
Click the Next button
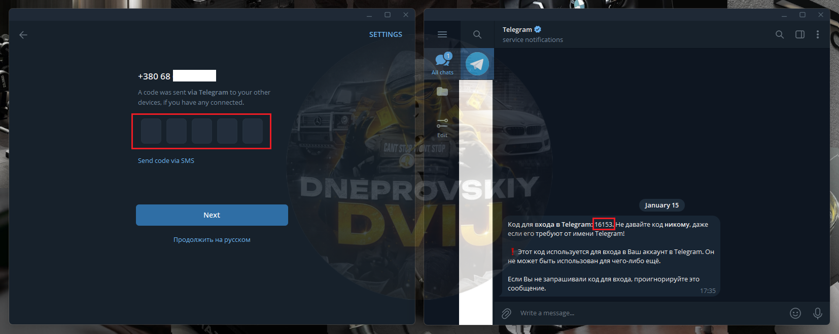[212, 215]
